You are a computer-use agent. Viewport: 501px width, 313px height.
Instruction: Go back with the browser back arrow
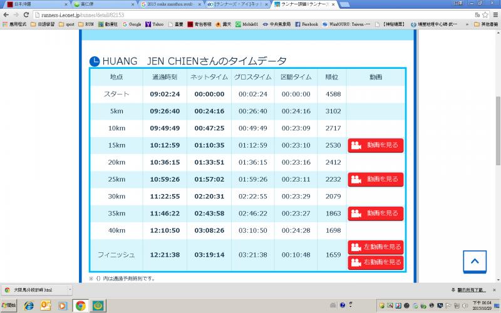pos(6,14)
